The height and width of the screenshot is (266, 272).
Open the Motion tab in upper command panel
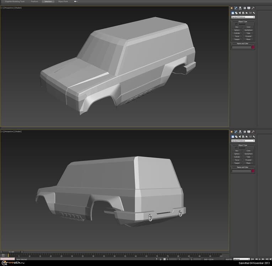tap(245, 8)
